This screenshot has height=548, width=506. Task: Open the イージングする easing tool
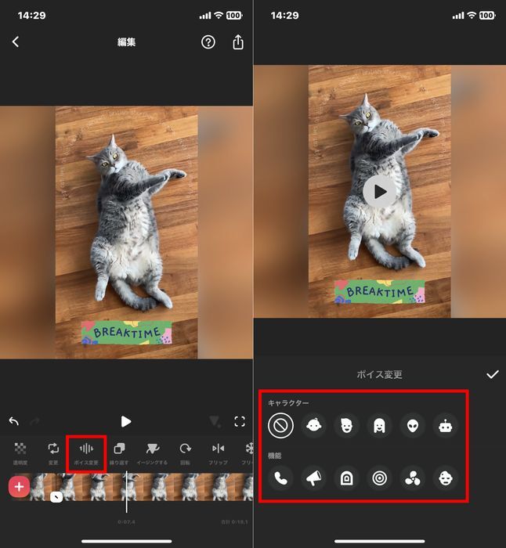pyautogui.click(x=152, y=452)
